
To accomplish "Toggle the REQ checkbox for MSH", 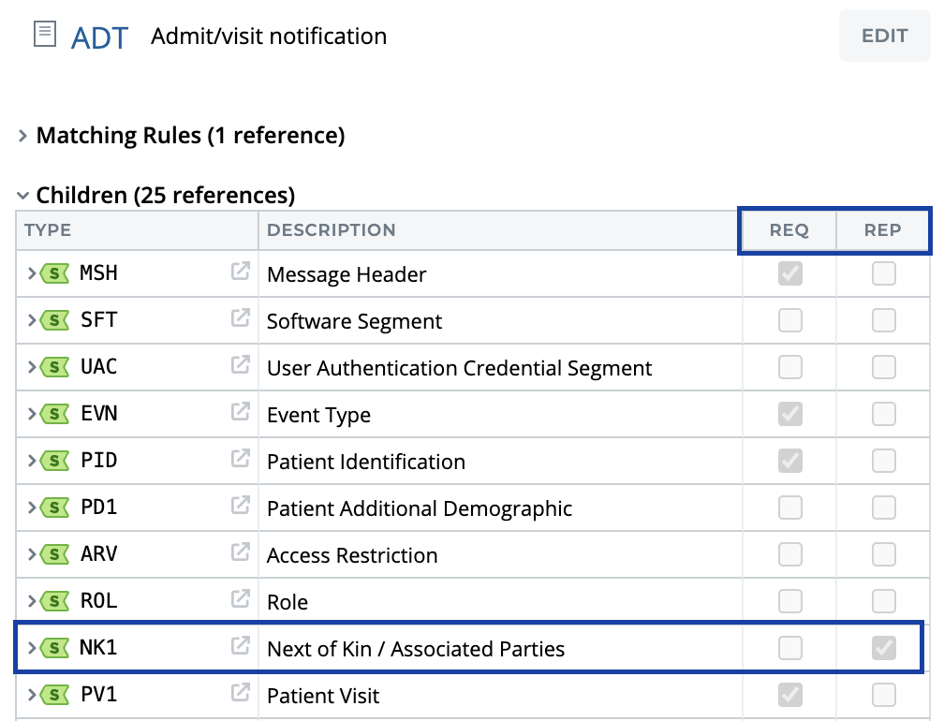I will pyautogui.click(x=790, y=273).
